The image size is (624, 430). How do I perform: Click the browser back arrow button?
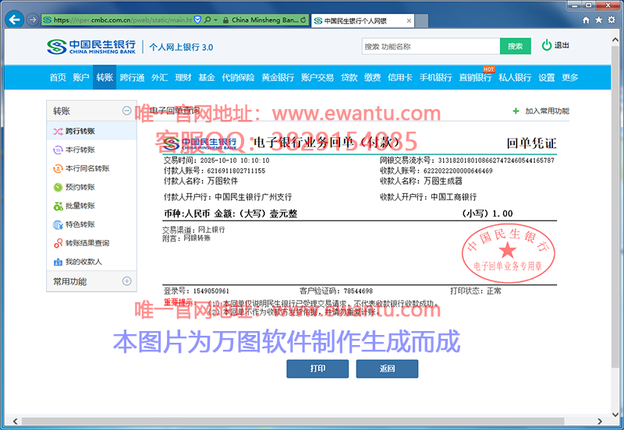(x=14, y=19)
